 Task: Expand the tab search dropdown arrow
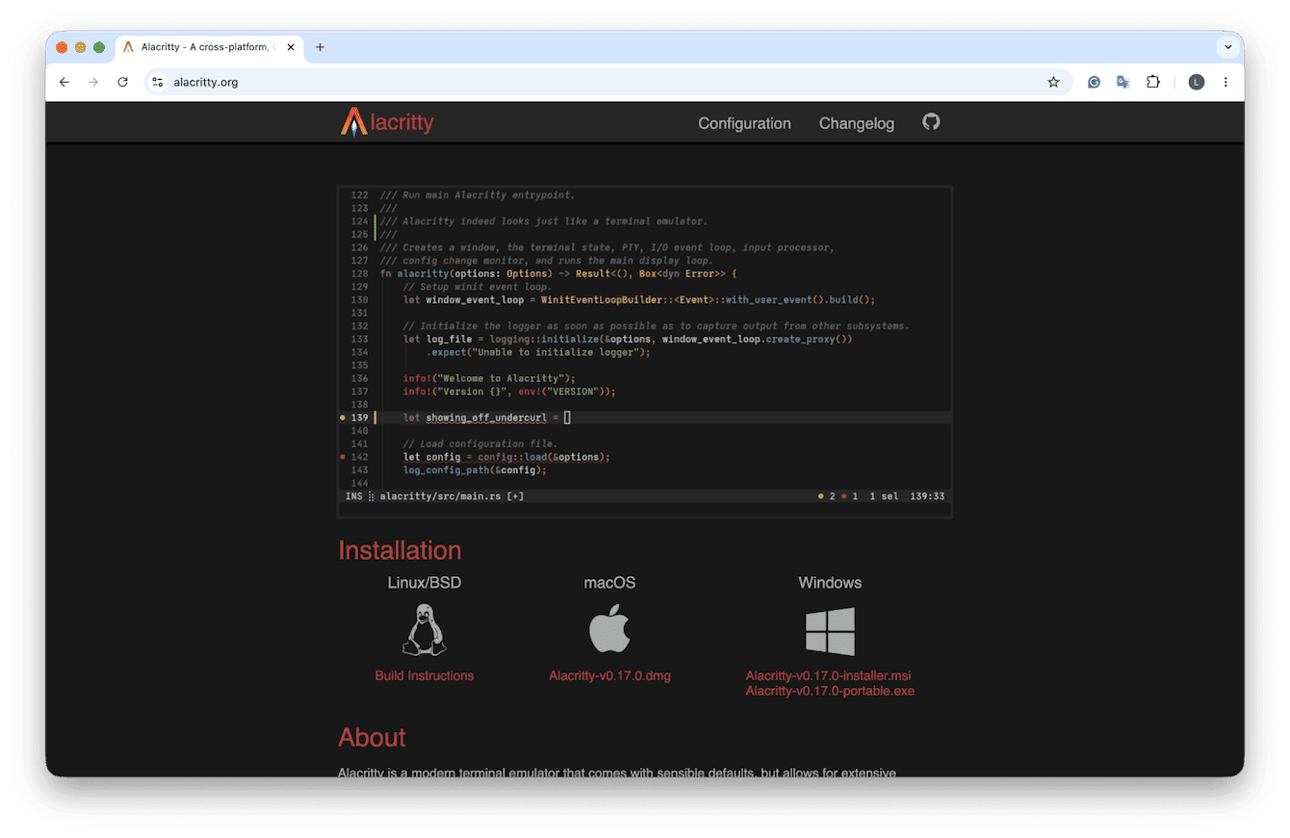coord(1227,47)
